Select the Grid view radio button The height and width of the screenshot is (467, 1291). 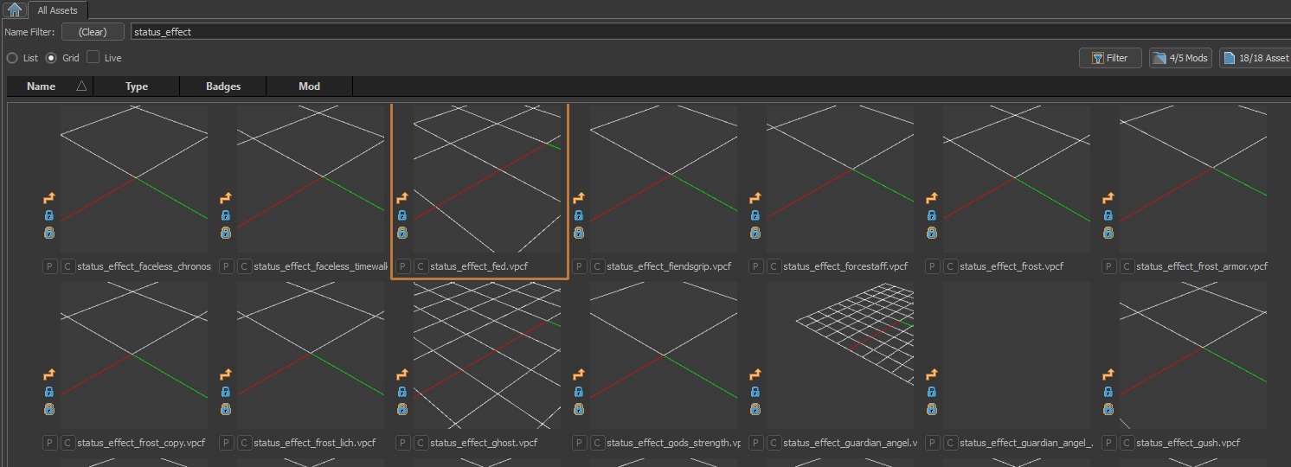tap(51, 58)
